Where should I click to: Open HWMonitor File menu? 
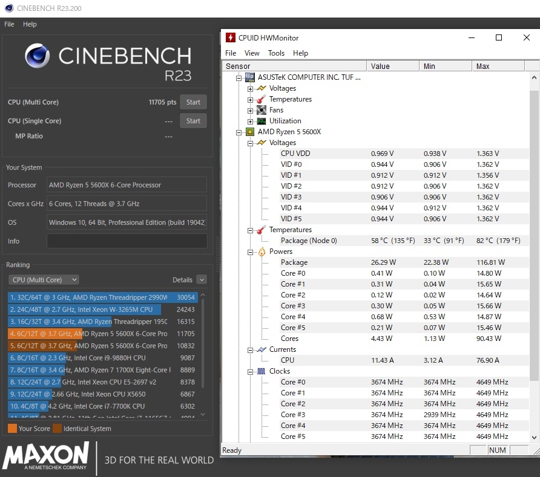coord(231,53)
